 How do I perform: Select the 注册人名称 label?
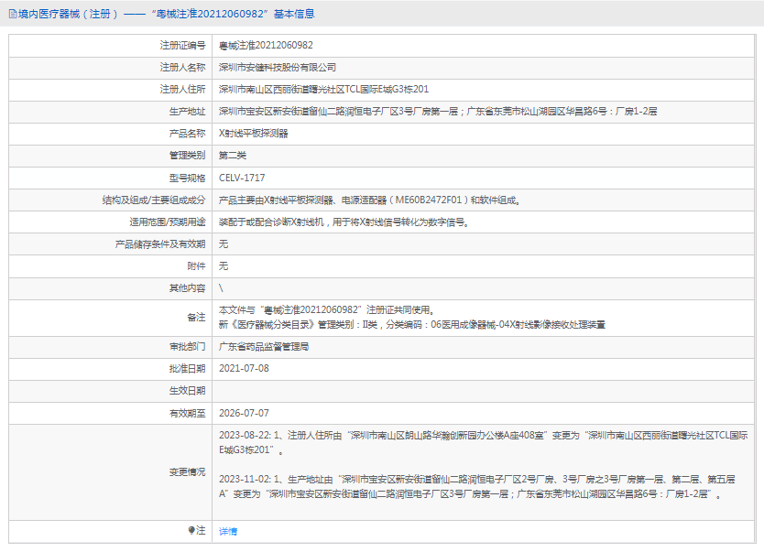point(182,67)
